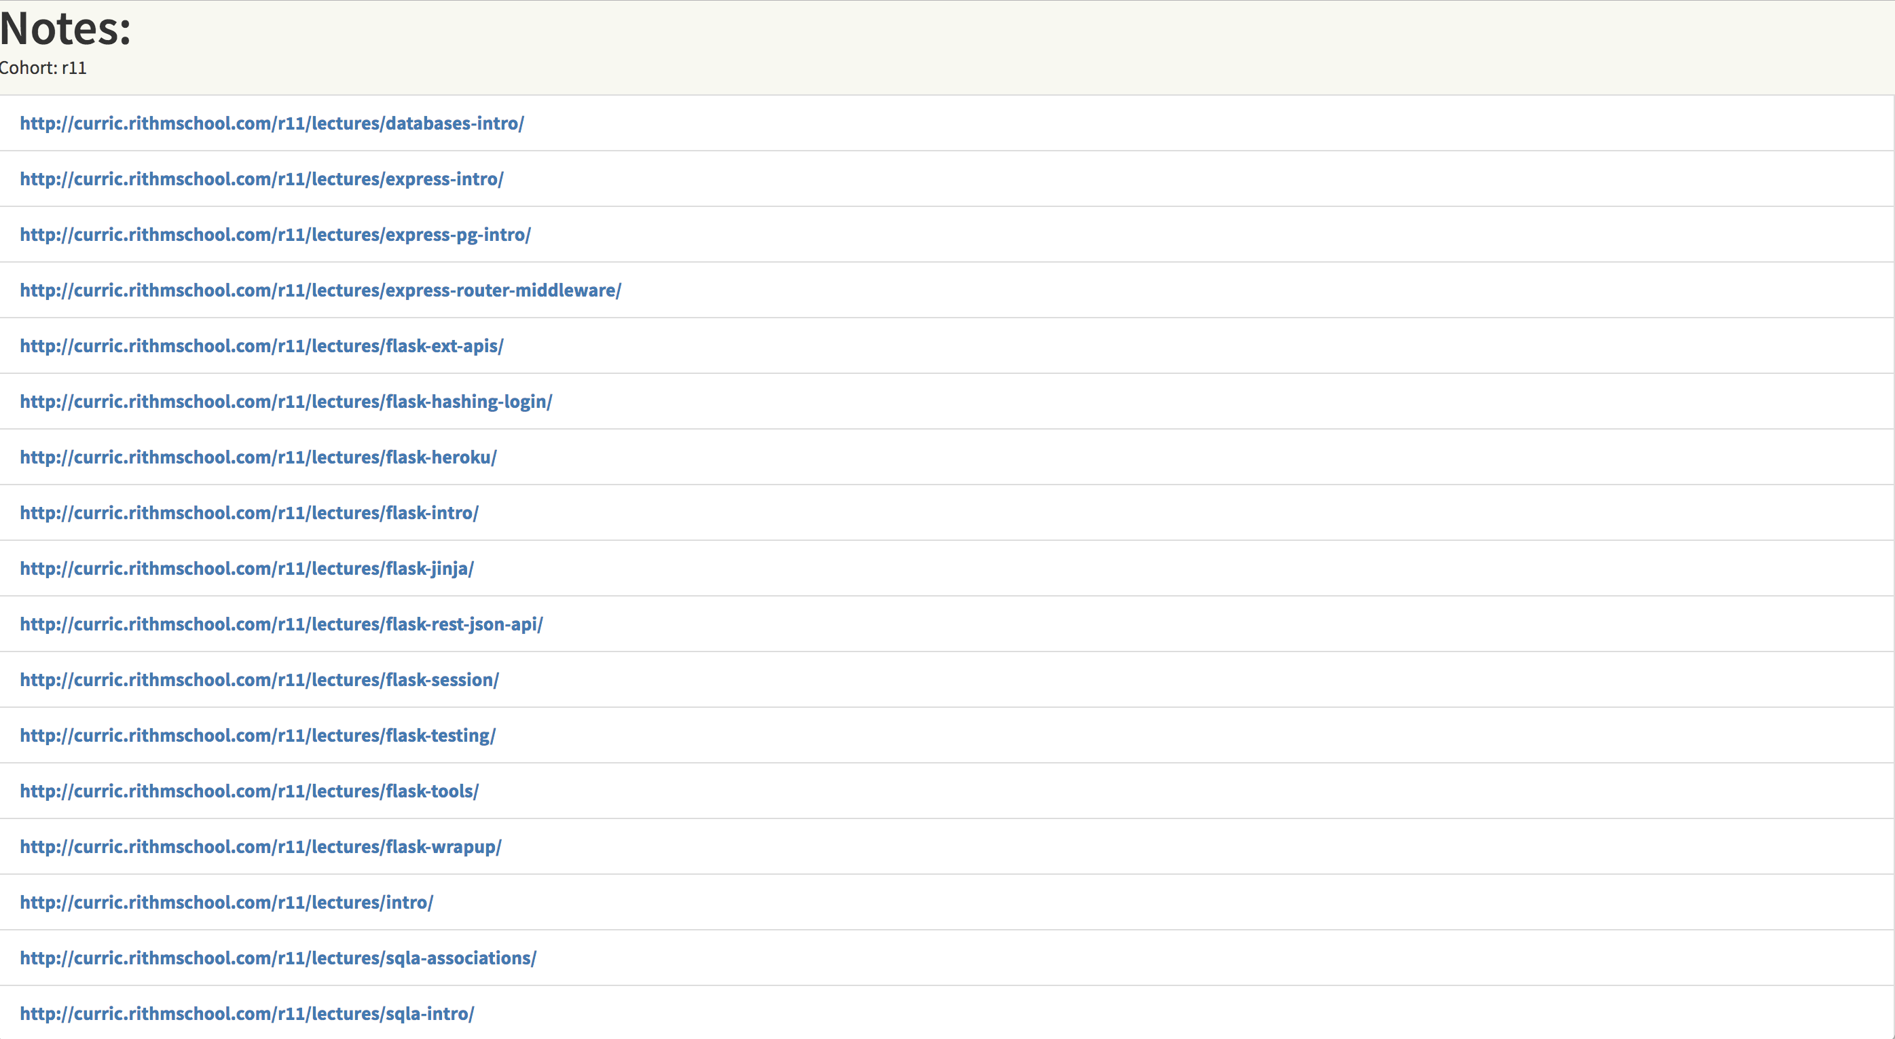Click the Notes: heading
The height and width of the screenshot is (1039, 1895).
pos(65,29)
